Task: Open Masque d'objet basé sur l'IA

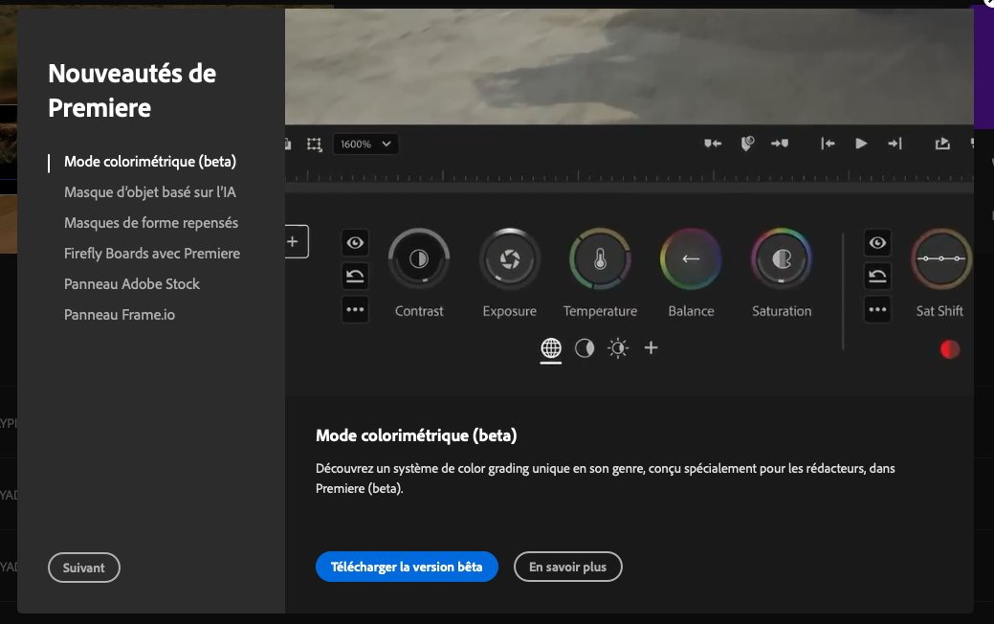Action: pyautogui.click(x=149, y=192)
